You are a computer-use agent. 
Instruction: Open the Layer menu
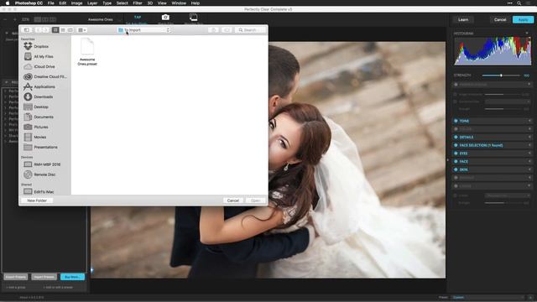point(92,3)
